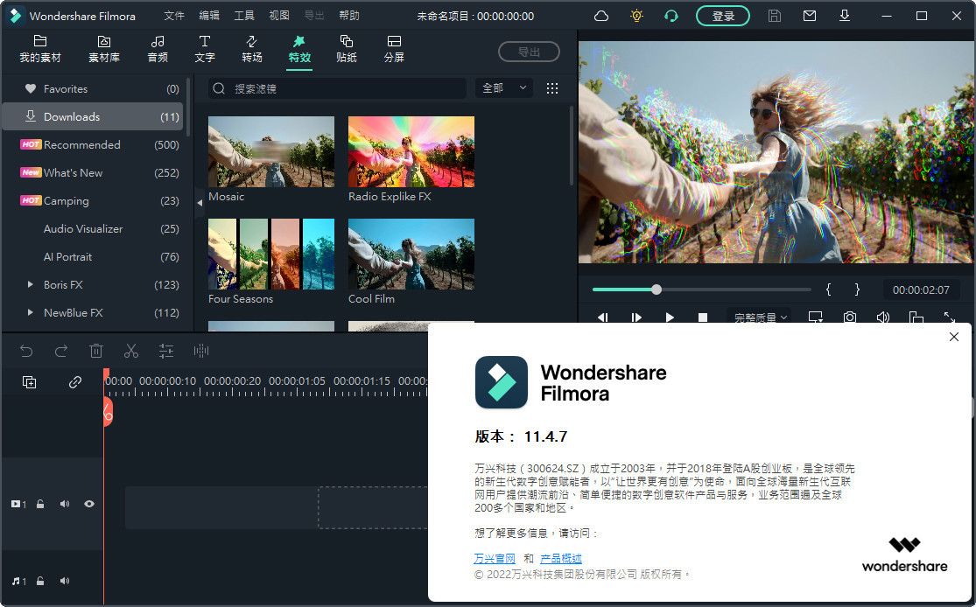
Task: Click the delete trash icon
Action: tap(96, 352)
